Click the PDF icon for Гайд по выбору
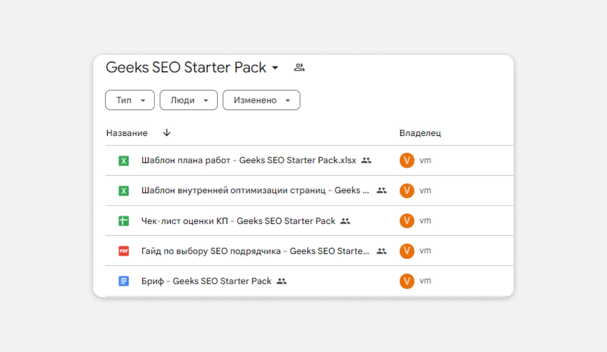607x352 pixels. point(124,251)
